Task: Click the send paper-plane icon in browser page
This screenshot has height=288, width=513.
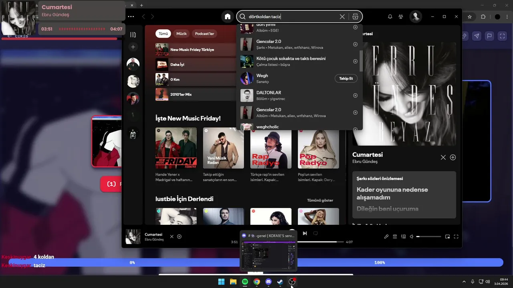Action: click(477, 36)
